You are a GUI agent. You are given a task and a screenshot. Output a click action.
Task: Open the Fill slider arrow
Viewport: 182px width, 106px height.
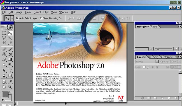click(x=179, y=67)
